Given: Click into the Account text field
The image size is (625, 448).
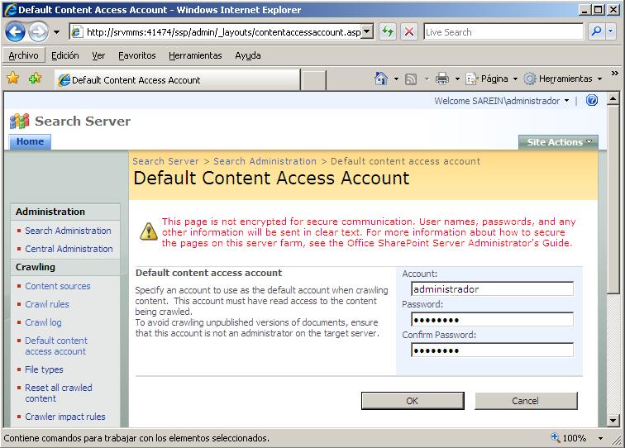Looking at the screenshot, I should click(x=491, y=289).
